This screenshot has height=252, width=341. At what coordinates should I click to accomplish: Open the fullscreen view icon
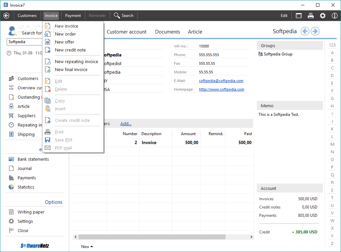pyautogui.click(x=299, y=16)
